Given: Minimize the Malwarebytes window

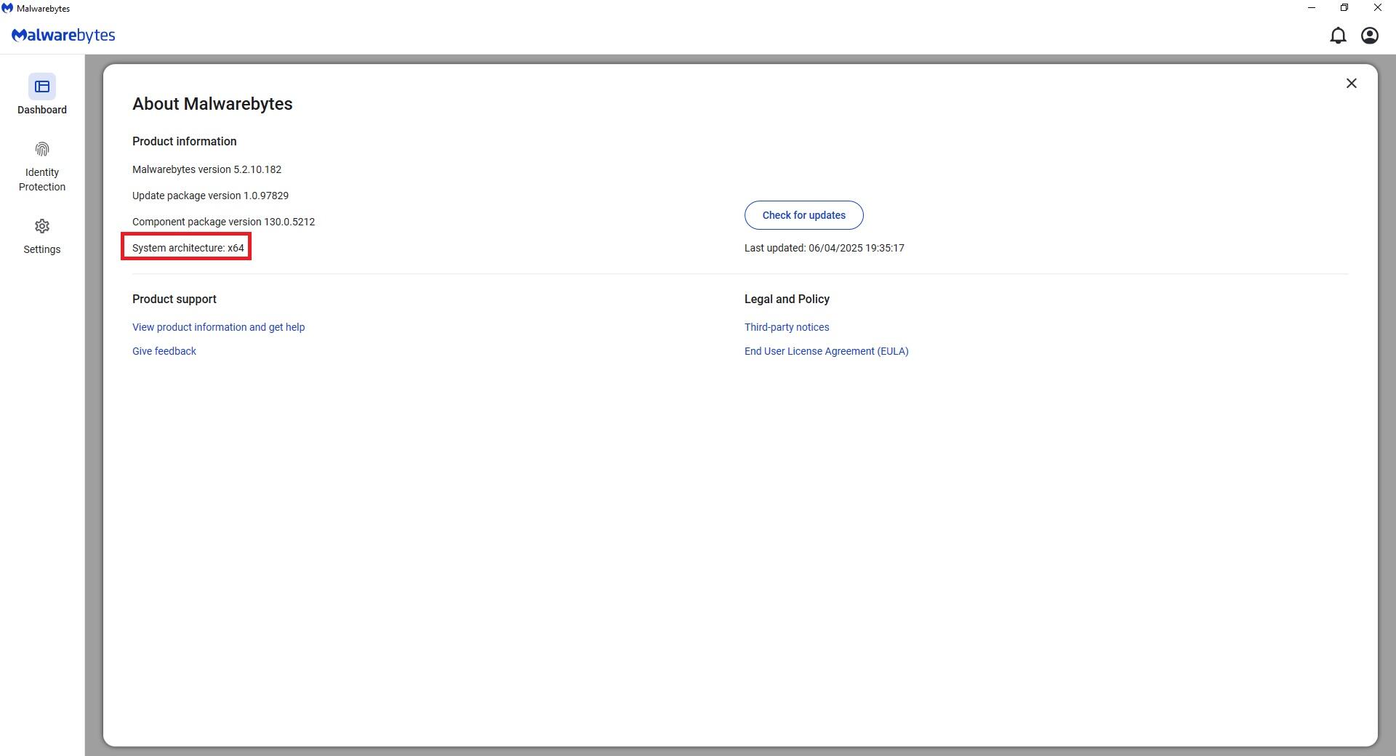Looking at the screenshot, I should click(x=1311, y=8).
